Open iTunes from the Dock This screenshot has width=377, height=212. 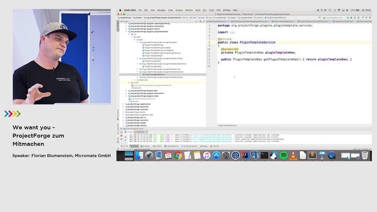pyautogui.click(x=207, y=155)
